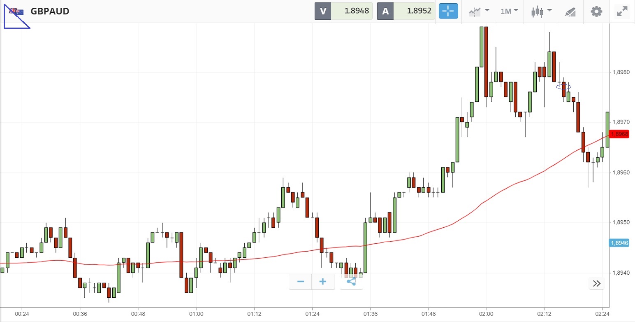
Task: Open chart settings gear
Action: 596,11
